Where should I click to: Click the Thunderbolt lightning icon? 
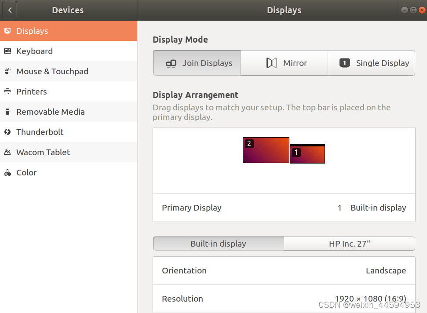click(7, 132)
